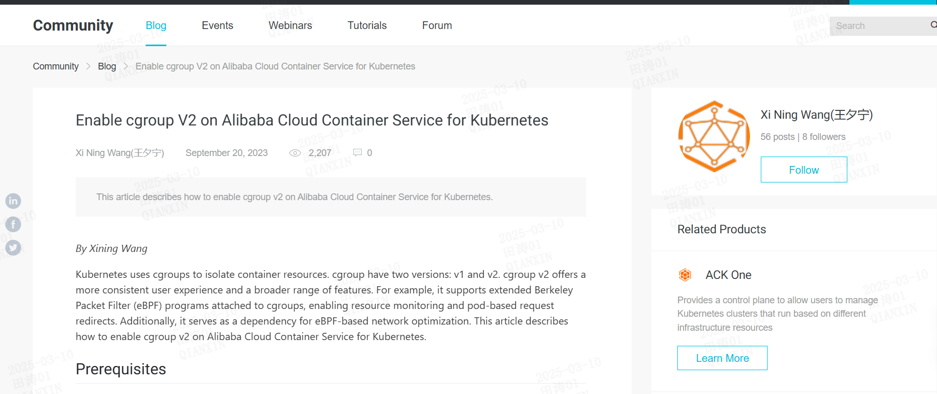
Task: Share article on LinkedIn icon
Action: [13, 201]
